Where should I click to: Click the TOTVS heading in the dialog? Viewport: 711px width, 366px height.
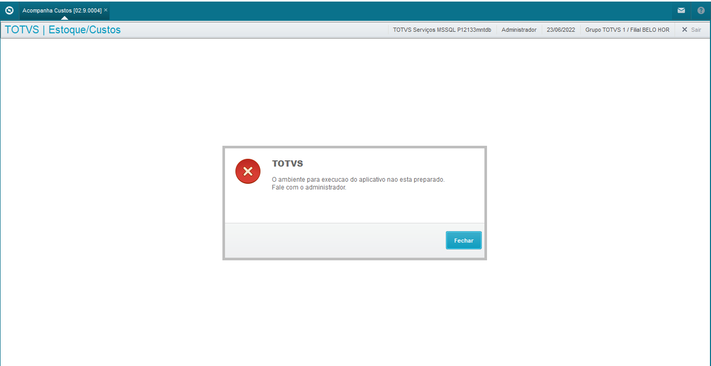[288, 163]
